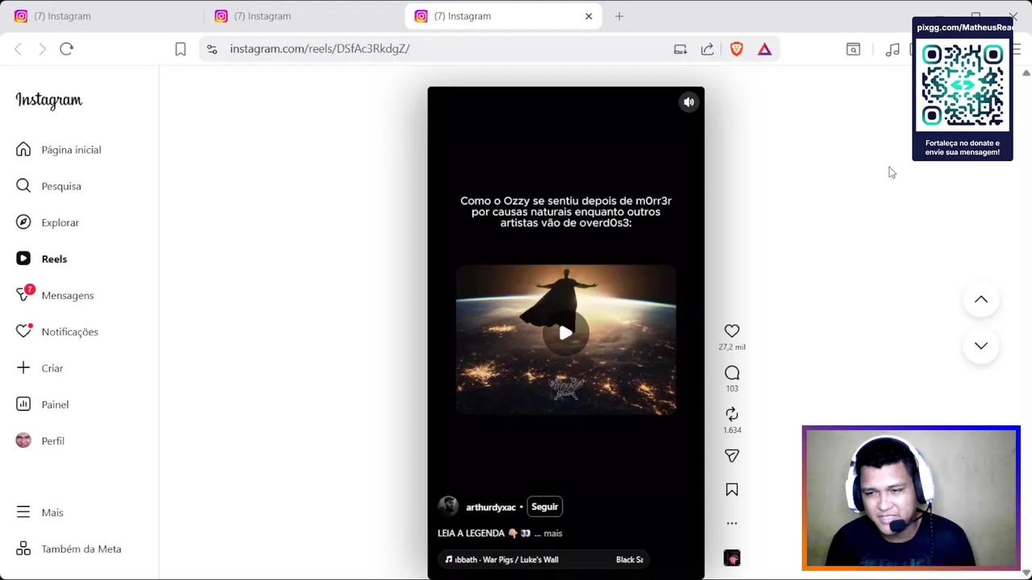Follow arthurdyxac with Seguir button
The height and width of the screenshot is (580, 1032).
(544, 507)
